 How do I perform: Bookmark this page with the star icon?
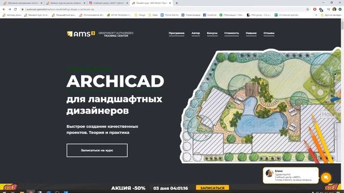click(307, 10)
